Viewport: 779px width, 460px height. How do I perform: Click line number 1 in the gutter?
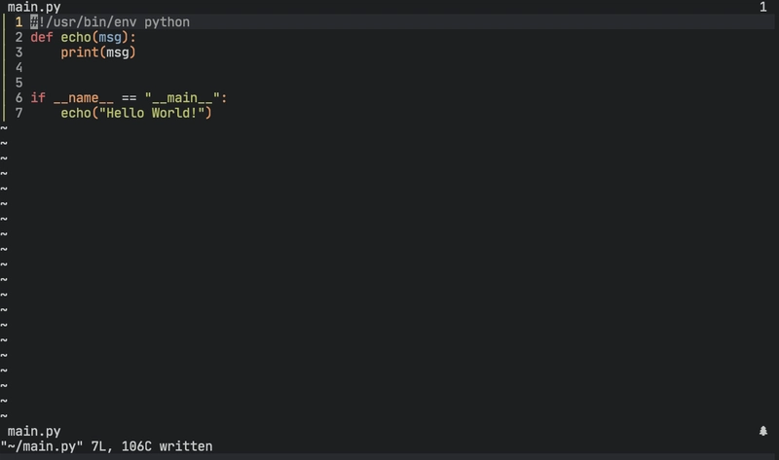[19, 22]
